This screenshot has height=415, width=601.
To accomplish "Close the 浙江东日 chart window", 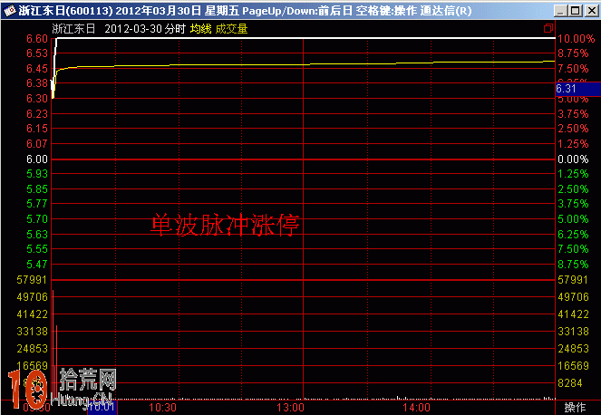I will [591, 11].
